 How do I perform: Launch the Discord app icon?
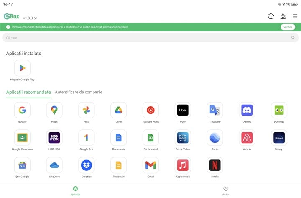coord(247,110)
